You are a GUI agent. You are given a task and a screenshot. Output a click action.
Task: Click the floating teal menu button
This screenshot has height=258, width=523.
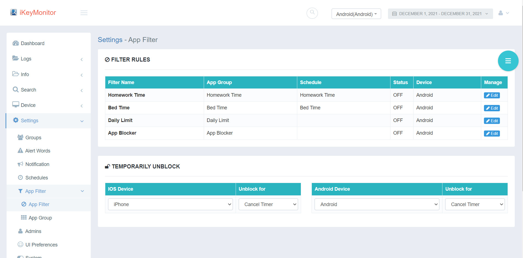pyautogui.click(x=508, y=61)
